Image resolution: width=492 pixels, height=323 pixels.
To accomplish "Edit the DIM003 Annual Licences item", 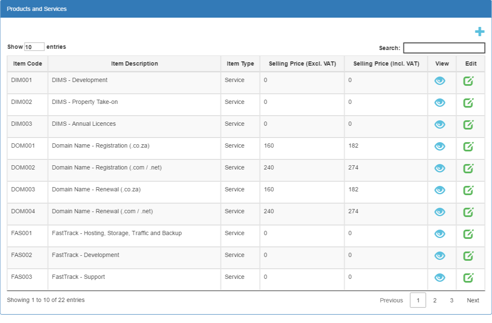I will pyautogui.click(x=468, y=124).
